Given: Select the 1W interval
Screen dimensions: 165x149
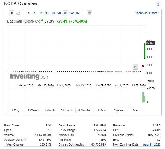Looking at the screenshot, I should click(x=71, y=13).
